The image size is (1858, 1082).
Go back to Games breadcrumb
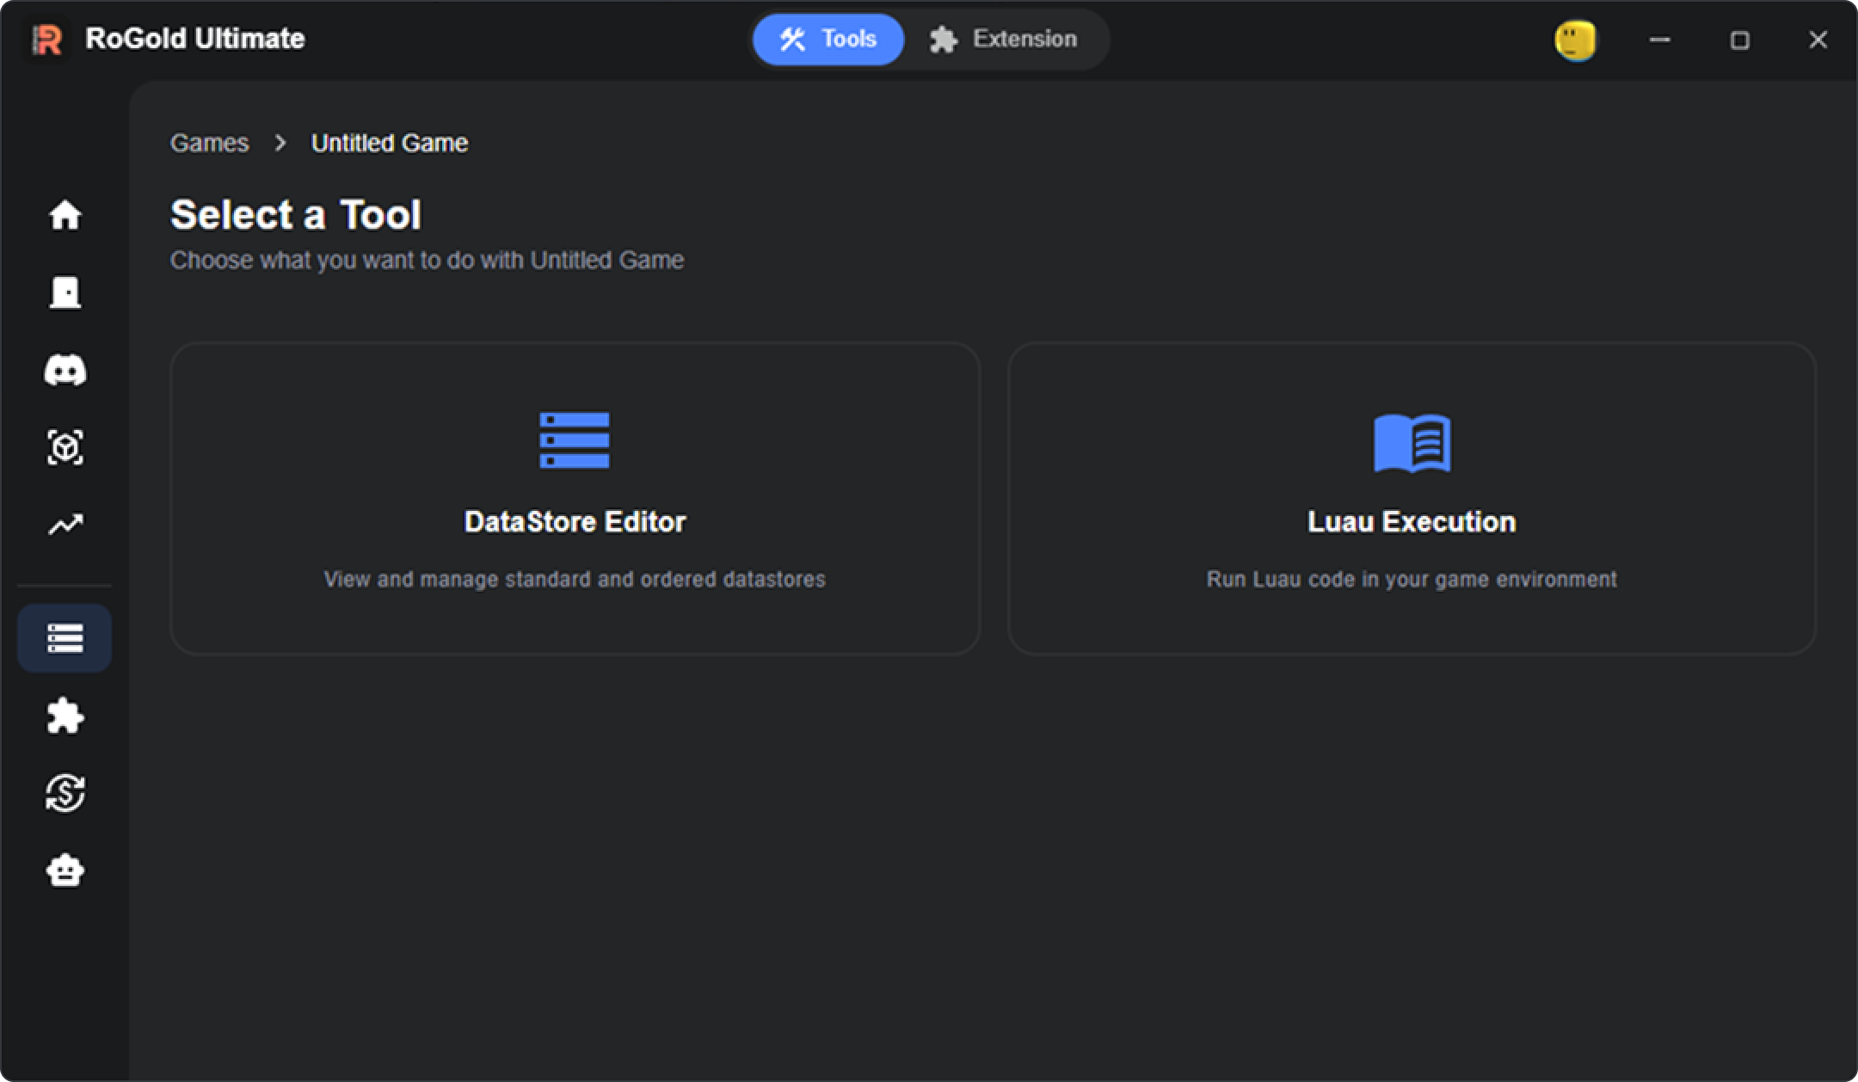click(209, 143)
